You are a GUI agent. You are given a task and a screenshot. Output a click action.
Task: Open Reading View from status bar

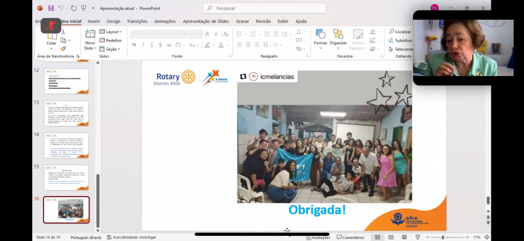pos(404,237)
